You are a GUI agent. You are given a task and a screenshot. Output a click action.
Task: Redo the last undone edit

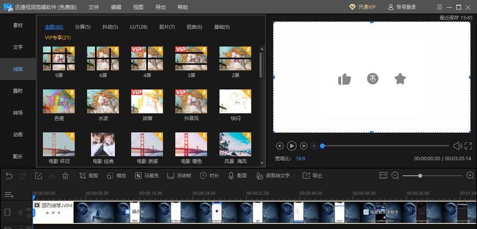(x=22, y=176)
